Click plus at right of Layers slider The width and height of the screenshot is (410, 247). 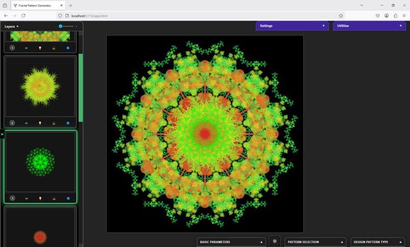tap(76, 26)
